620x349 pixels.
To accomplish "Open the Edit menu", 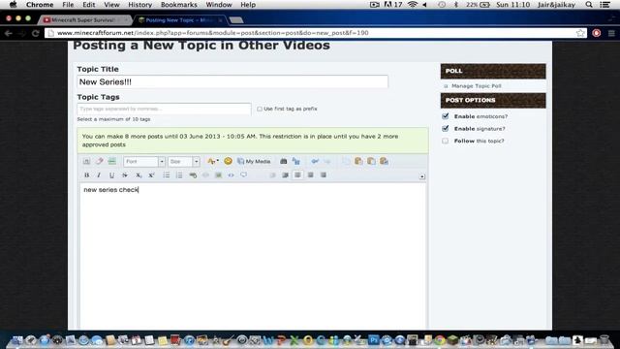I will pos(88,5).
